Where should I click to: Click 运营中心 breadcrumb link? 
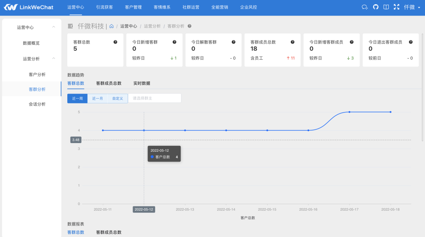128,26
